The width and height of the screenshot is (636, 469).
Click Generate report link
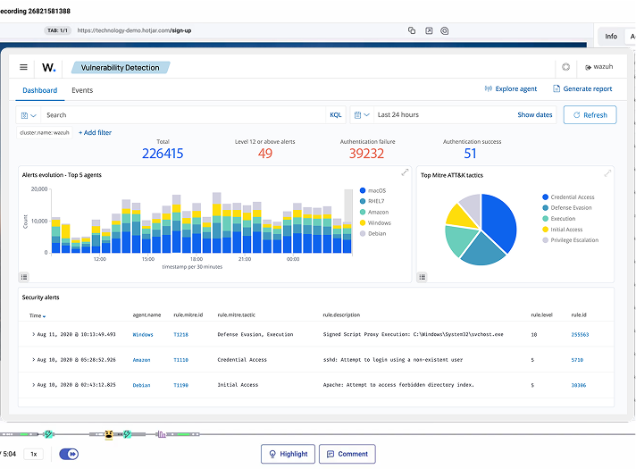point(582,89)
